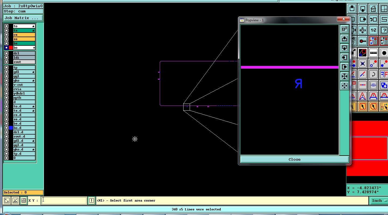Click the home view icon
The width and height of the screenshot is (388, 215).
[373, 9]
